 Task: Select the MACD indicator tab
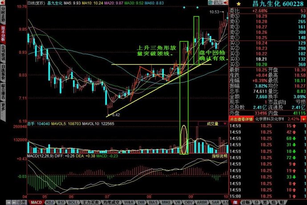36,202
